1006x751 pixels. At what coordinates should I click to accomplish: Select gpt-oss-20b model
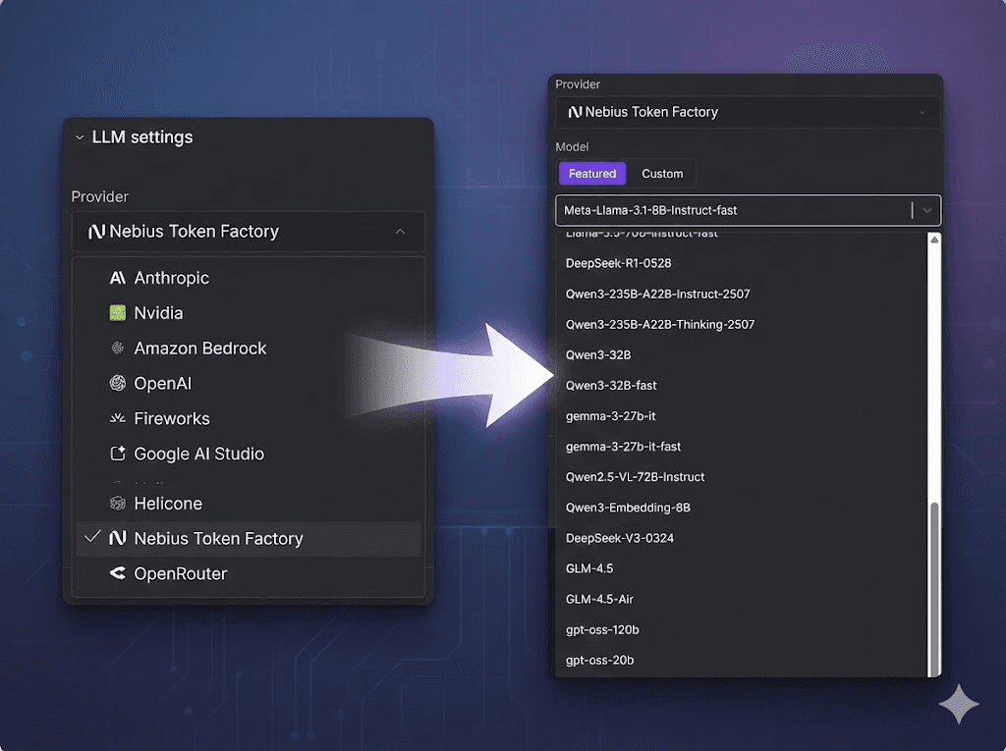[742, 660]
